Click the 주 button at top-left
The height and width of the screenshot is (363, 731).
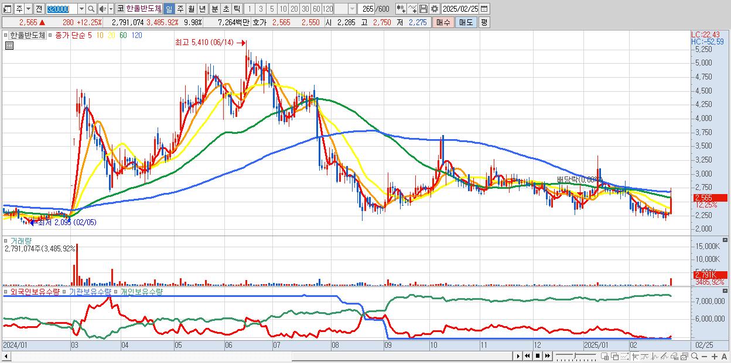19,9
